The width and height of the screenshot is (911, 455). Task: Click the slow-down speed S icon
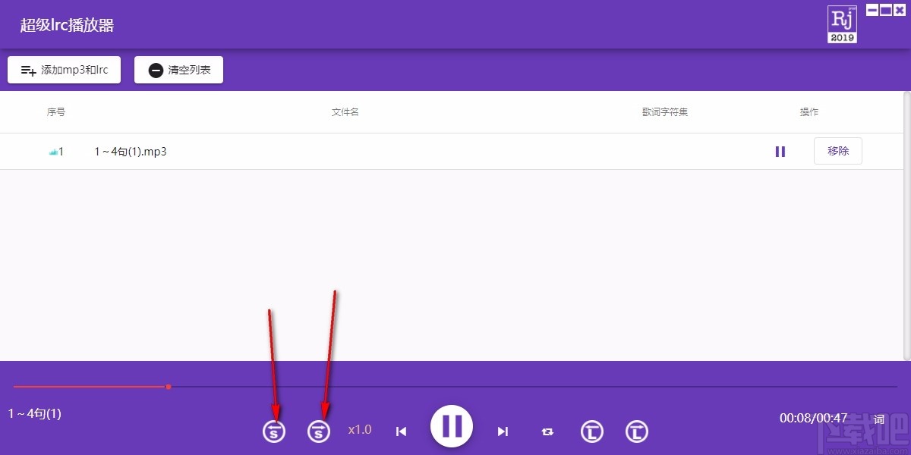(x=274, y=431)
